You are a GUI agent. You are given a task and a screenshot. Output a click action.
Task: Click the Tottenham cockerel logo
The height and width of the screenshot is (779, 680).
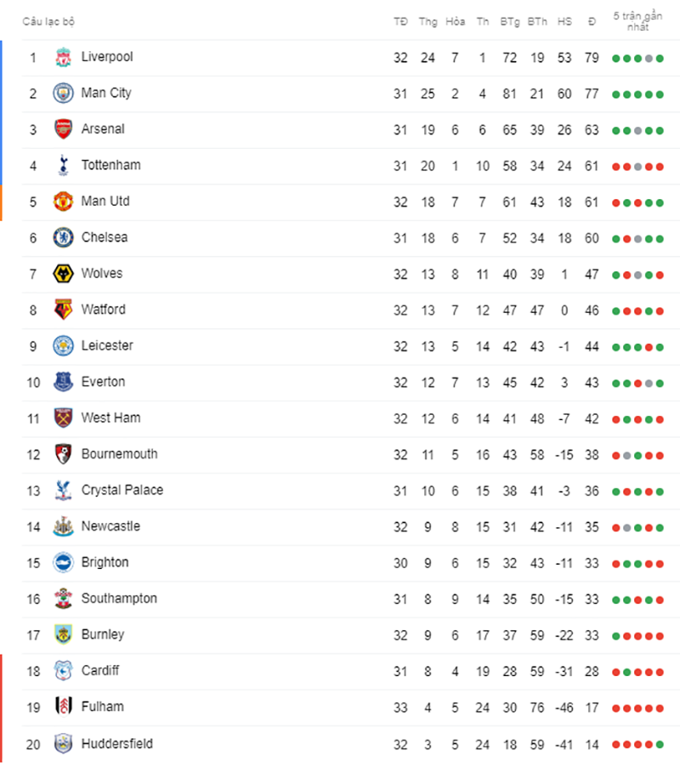click(63, 166)
